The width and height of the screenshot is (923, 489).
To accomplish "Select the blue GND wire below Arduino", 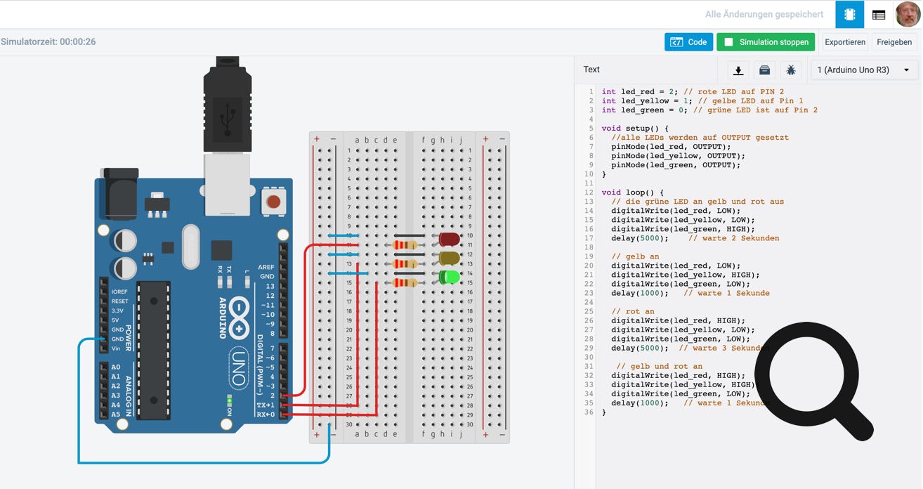I will 204,462.
